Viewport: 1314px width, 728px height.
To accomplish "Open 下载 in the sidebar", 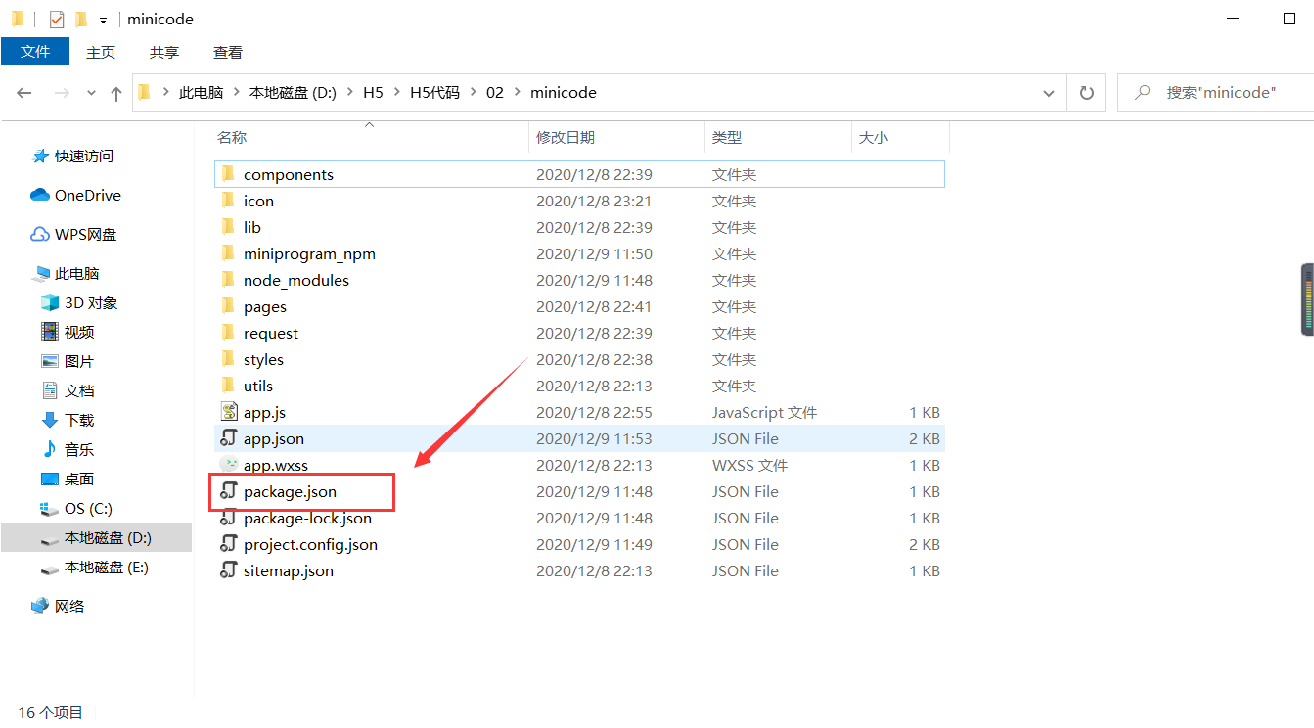I will (x=79, y=421).
